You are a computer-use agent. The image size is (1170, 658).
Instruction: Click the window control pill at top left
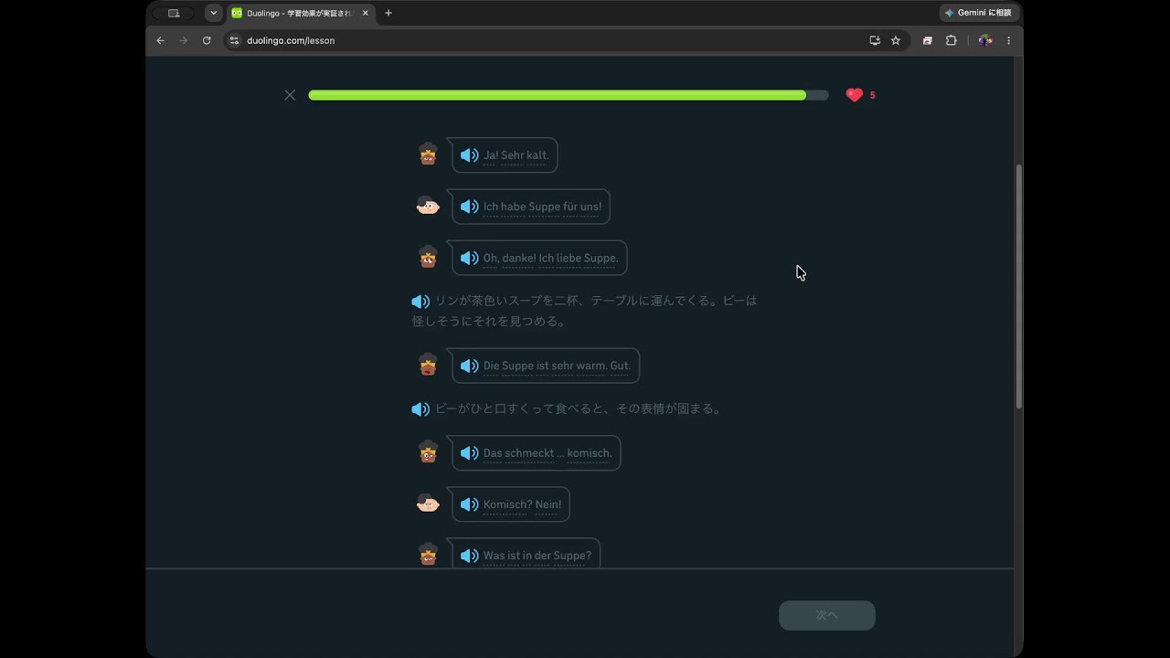pyautogui.click(x=174, y=13)
